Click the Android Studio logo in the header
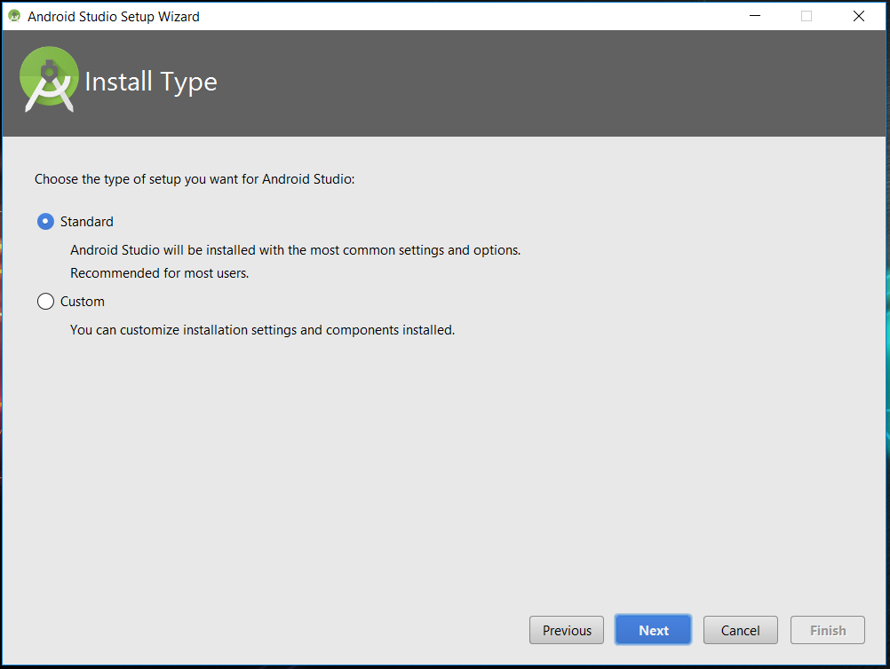Screen dimensions: 890x669 (49, 80)
